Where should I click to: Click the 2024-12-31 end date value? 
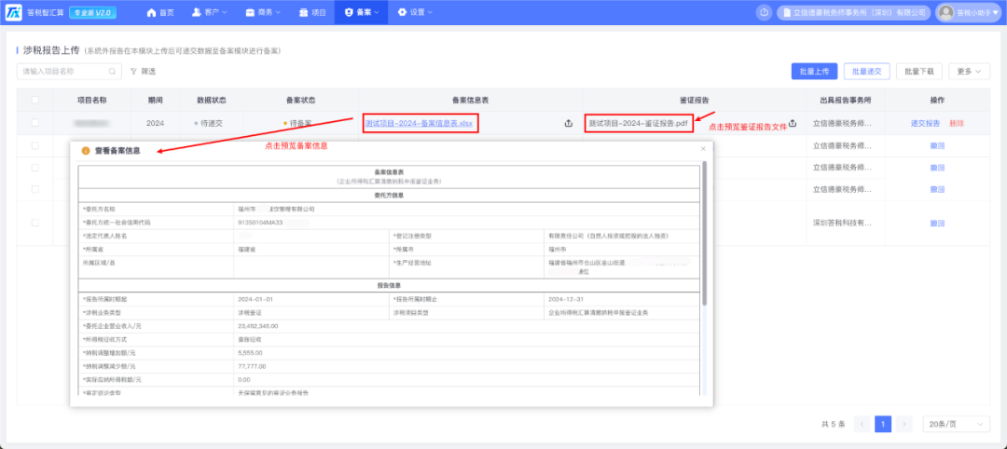click(567, 300)
